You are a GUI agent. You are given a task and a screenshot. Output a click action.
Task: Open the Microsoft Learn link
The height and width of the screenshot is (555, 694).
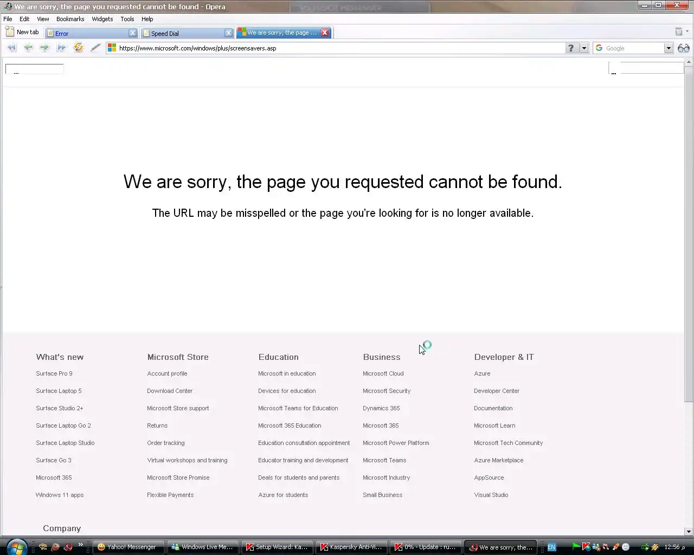(494, 425)
